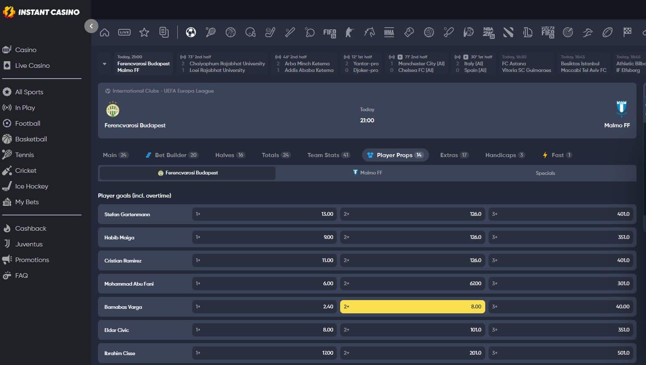Open My Bets in sidebar
This screenshot has height=365, width=646.
point(27,202)
